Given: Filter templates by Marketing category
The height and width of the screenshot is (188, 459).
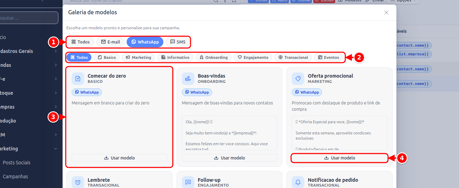Looking at the screenshot, I should click(x=138, y=57).
